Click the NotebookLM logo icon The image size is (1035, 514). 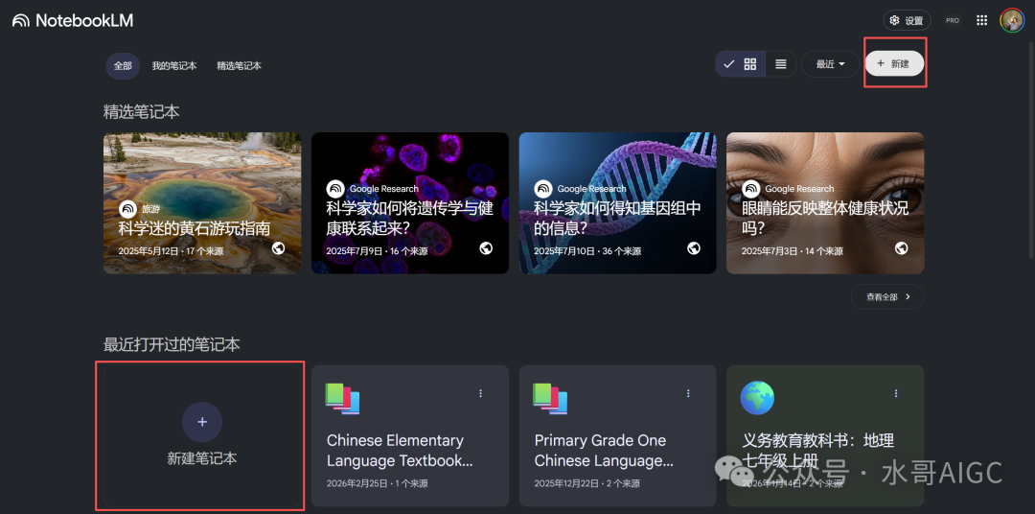21,20
